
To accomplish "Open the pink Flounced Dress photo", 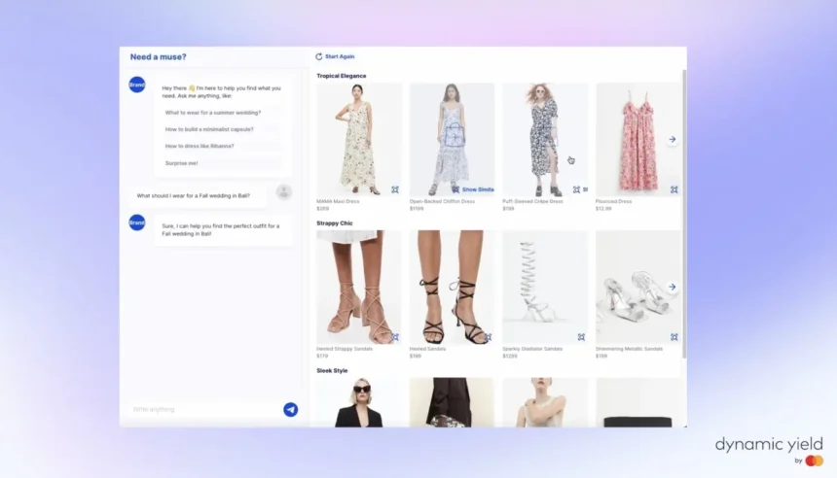I will point(637,140).
